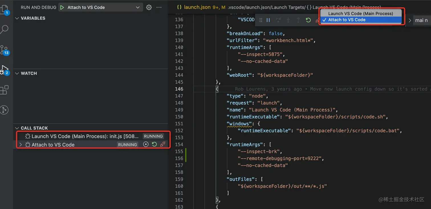Expand the Attach to VS Code call stack entry

click(x=20, y=145)
